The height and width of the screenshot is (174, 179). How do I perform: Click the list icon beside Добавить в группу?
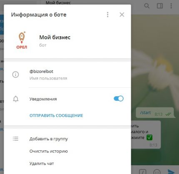[x=15, y=139]
